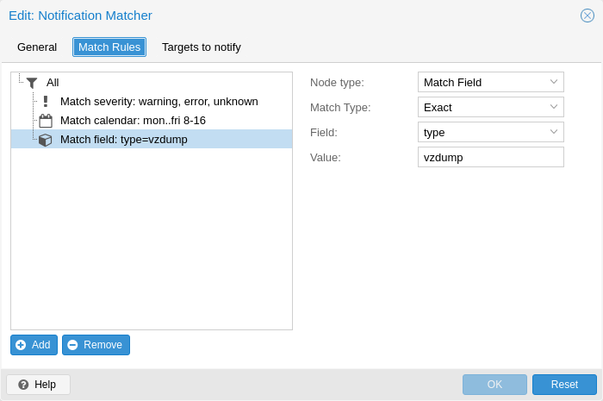
Task: Close the Notification Matcher dialog
Action: pyautogui.click(x=587, y=16)
